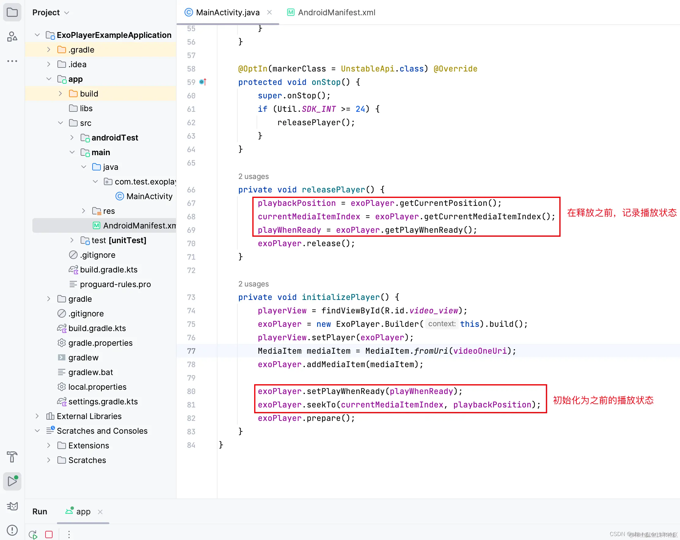Collapse the app module node
This screenshot has height=540, width=680.
[x=49, y=79]
